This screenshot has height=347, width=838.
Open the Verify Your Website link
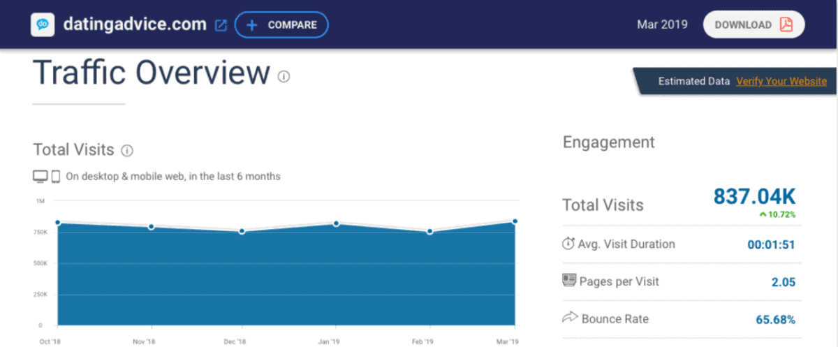[x=781, y=81]
